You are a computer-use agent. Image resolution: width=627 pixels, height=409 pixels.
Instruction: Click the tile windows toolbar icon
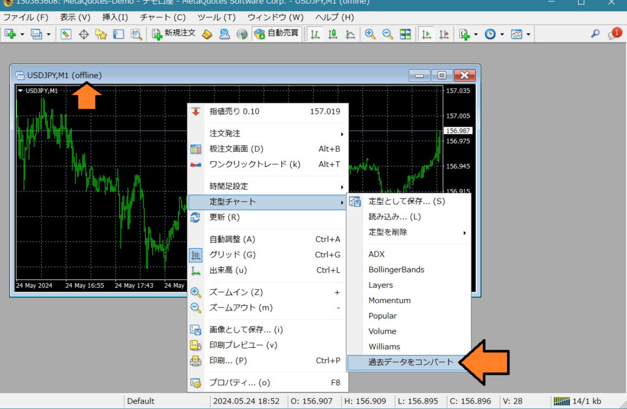[405, 34]
